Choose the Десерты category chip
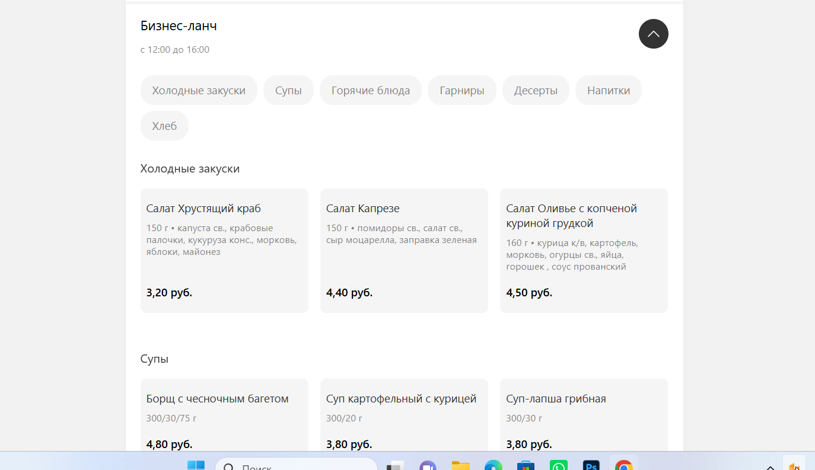 [x=536, y=90]
